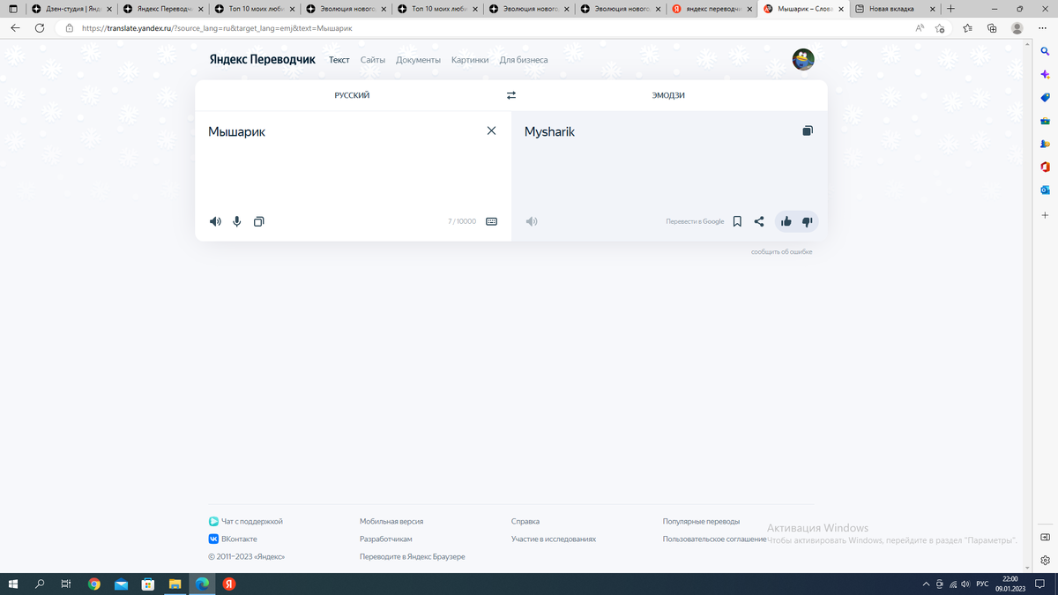Switch to the Документы tab
Screen dimensions: 1058x595
[418, 60]
